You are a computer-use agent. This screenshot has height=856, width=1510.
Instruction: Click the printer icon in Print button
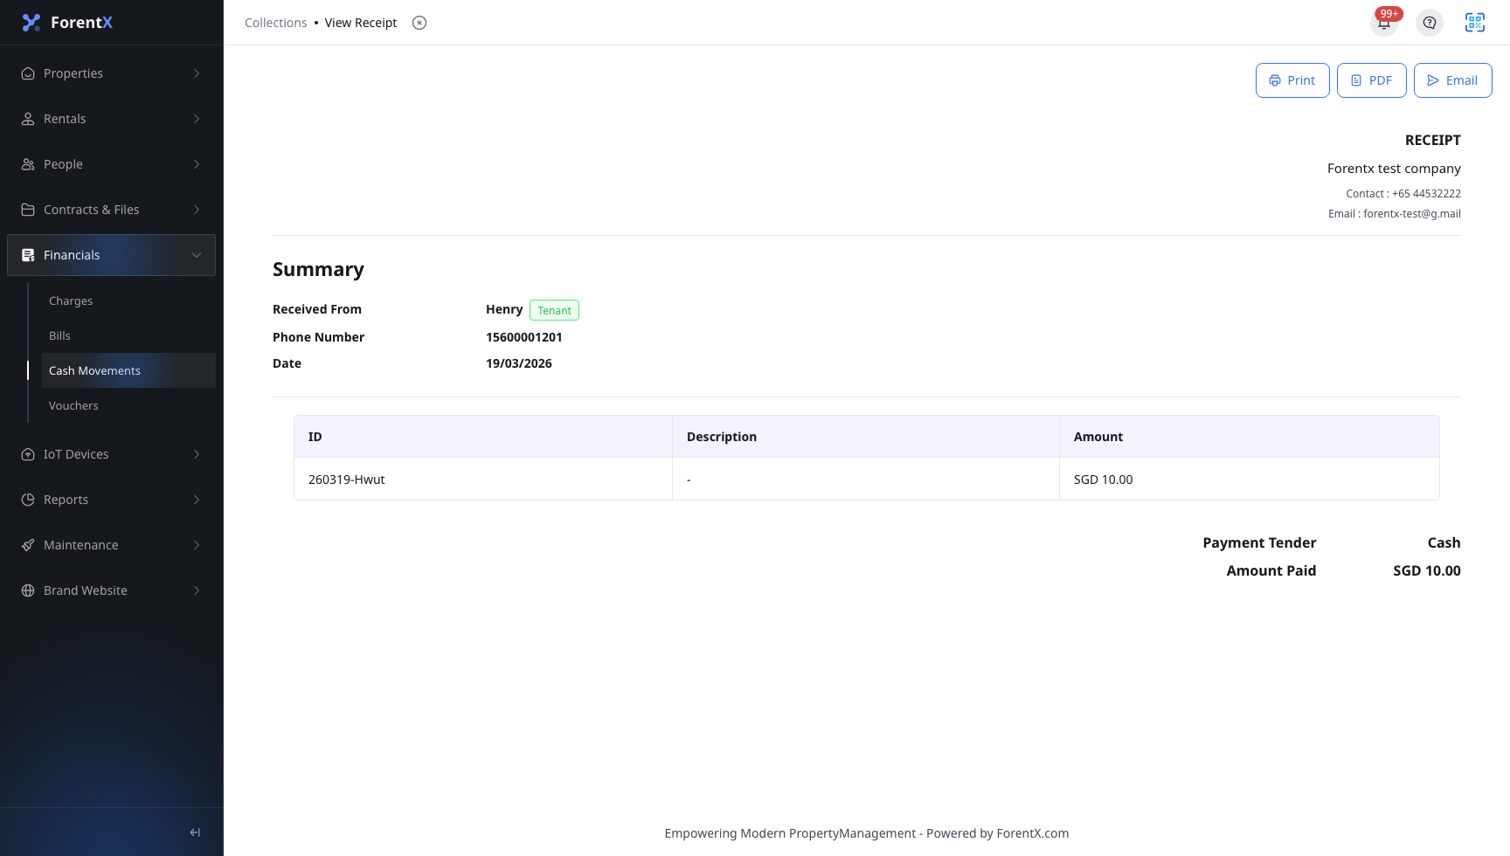click(x=1275, y=80)
